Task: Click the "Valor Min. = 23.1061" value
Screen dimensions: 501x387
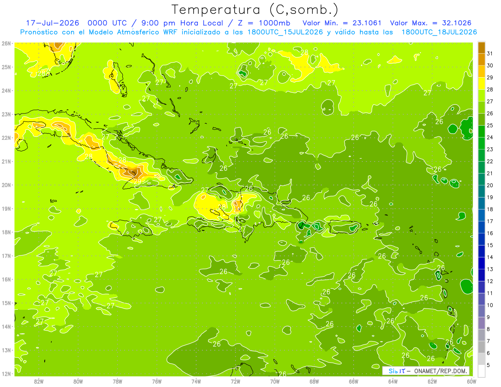Action: click(342, 23)
